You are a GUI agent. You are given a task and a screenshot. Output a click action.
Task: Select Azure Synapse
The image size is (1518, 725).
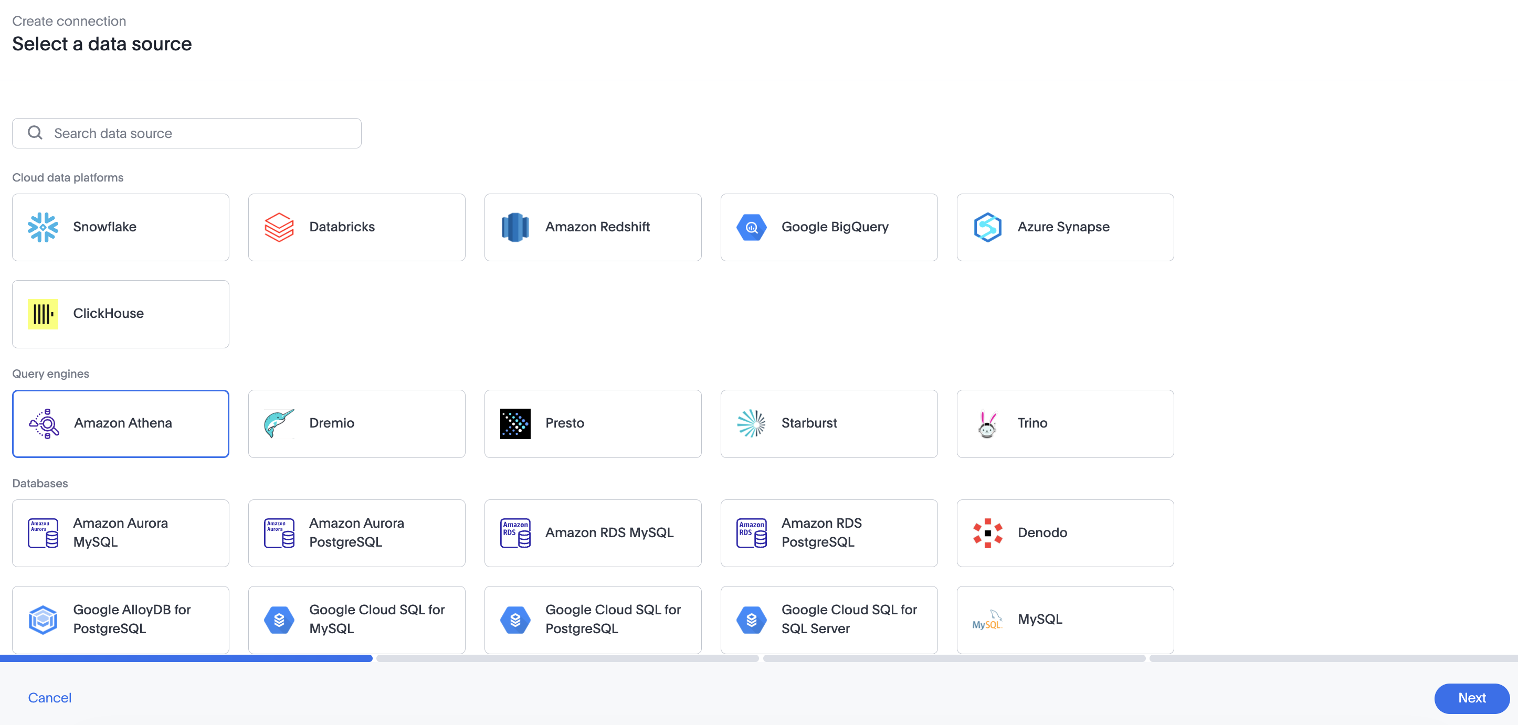coord(1065,227)
